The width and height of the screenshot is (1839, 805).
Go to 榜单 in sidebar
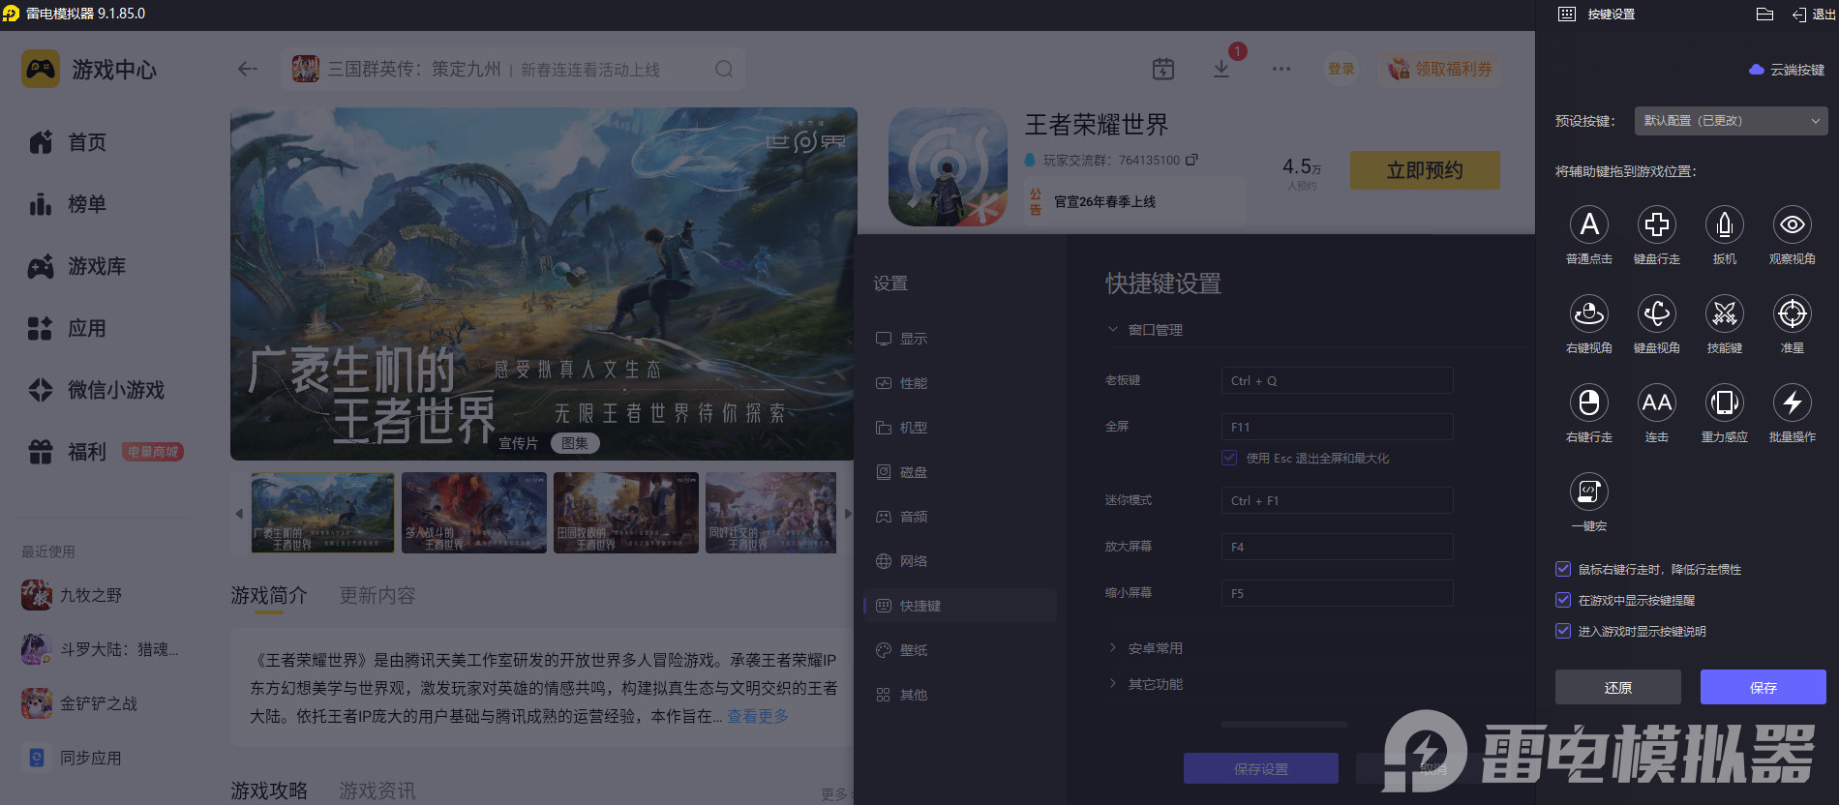[68, 204]
